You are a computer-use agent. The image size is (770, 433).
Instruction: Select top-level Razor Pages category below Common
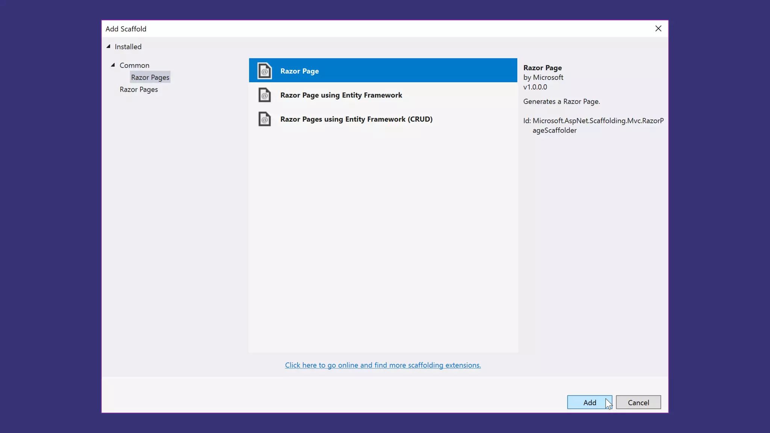[x=139, y=89]
